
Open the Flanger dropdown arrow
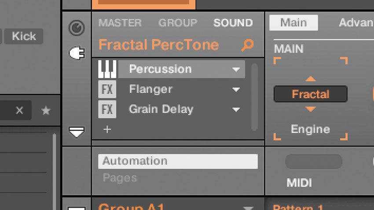[236, 90]
